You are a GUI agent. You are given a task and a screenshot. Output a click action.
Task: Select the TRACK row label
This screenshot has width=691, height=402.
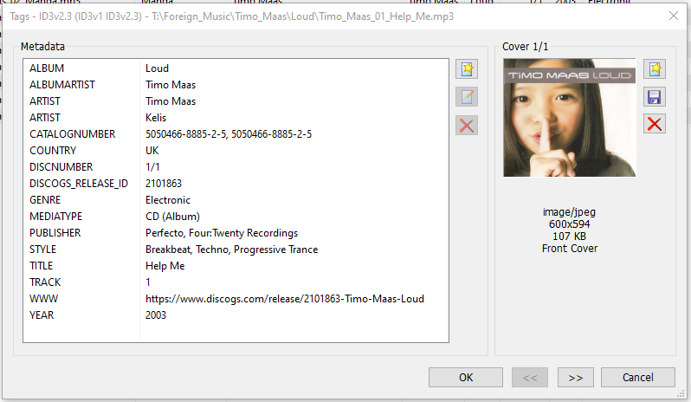[45, 282]
